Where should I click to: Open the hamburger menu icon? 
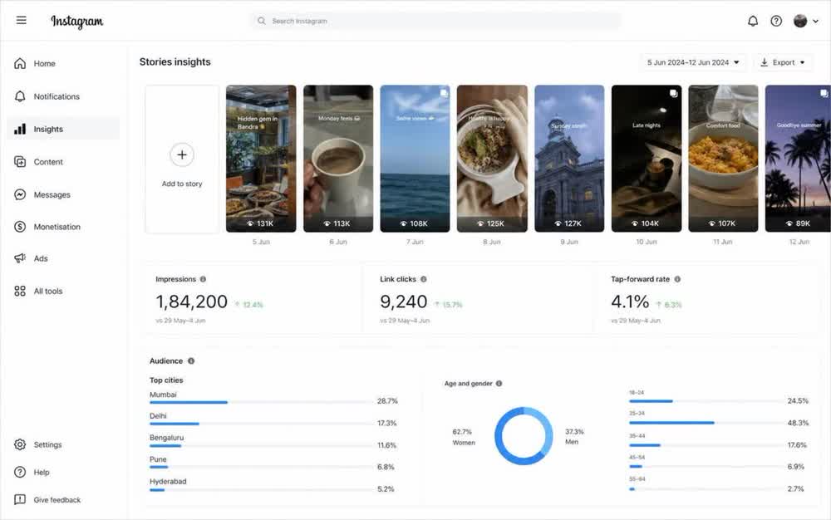22,20
